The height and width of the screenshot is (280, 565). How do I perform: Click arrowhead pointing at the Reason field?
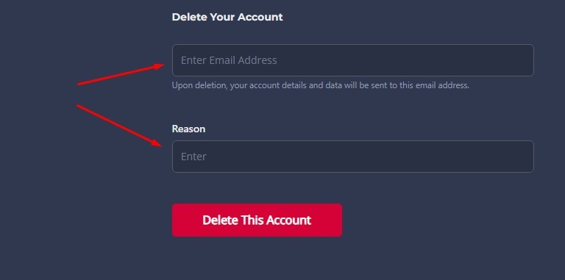click(x=157, y=143)
